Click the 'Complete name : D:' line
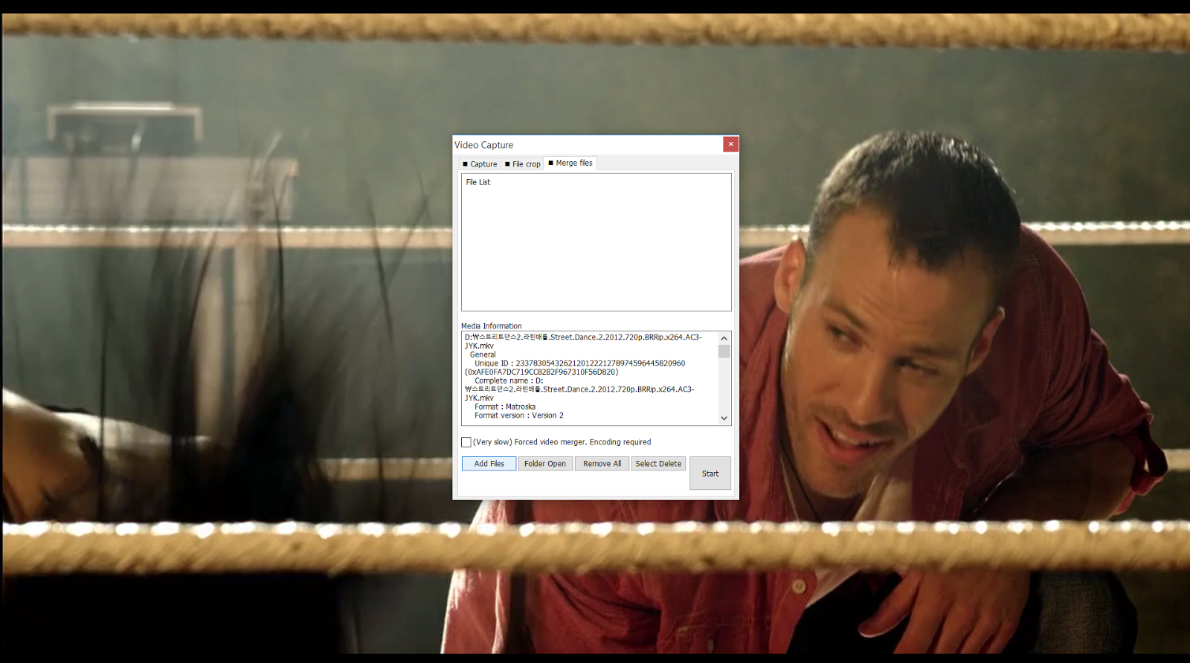The image size is (1190, 663). 509,381
